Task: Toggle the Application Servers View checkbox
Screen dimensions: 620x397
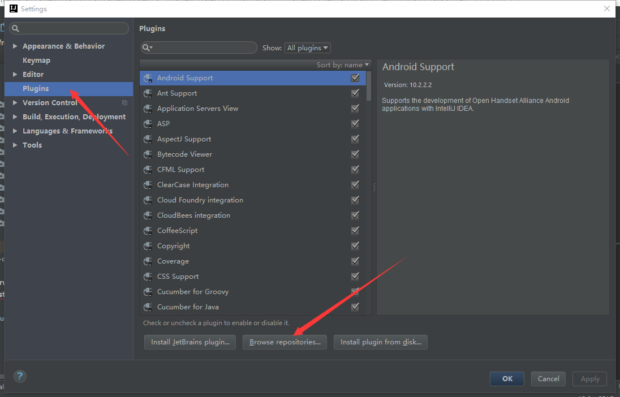Action: pos(355,109)
